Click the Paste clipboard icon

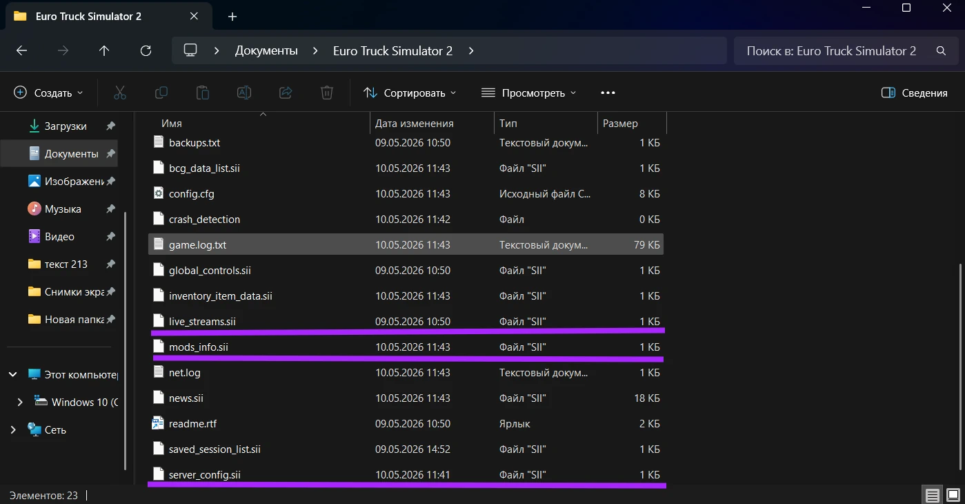[x=203, y=93]
